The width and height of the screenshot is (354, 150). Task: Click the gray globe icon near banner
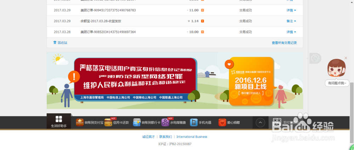pos(315,58)
